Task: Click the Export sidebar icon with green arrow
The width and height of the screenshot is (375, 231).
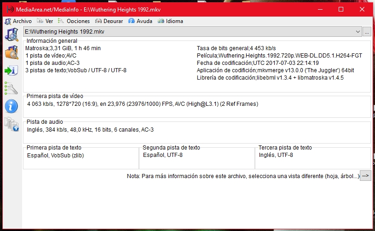Action: [12, 70]
